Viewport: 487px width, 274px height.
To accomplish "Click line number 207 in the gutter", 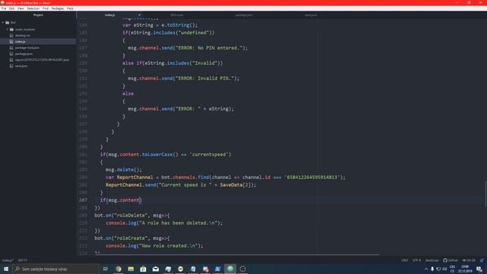I will coord(83,200).
